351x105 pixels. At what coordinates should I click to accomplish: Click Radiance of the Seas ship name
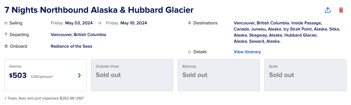tap(71, 46)
